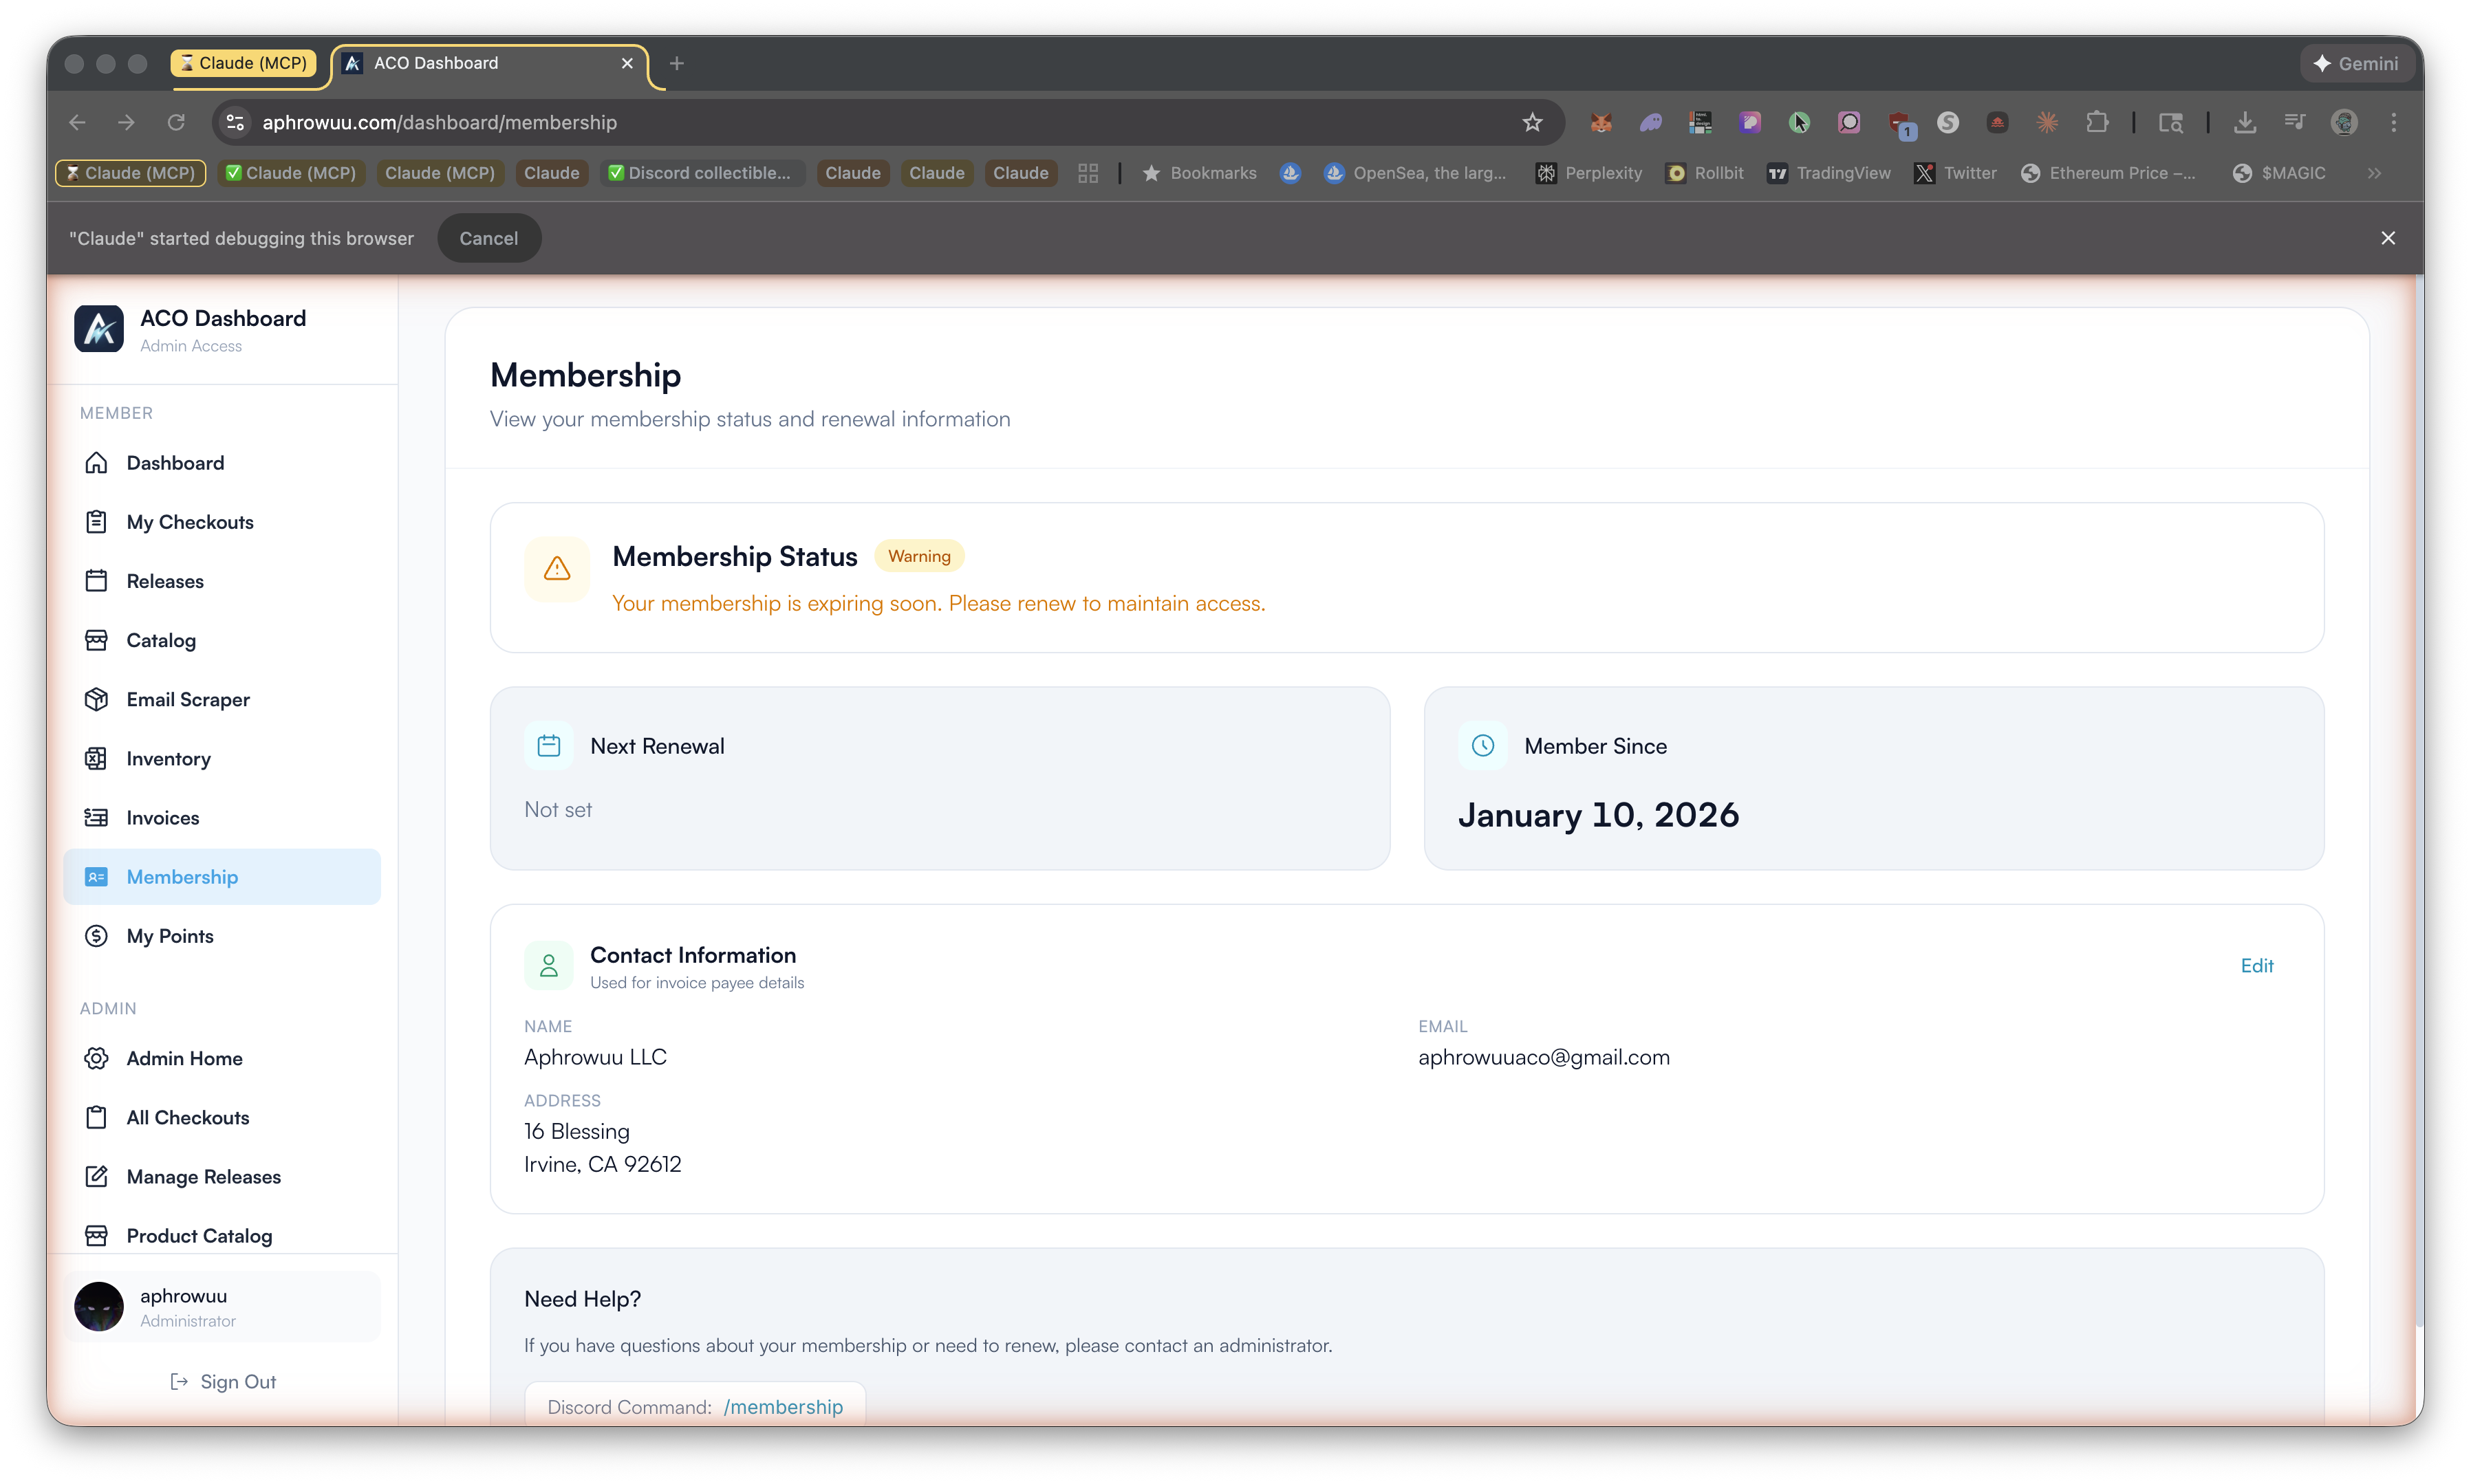2471x1484 pixels.
Task: Select the Invoices icon in sidebar
Action: tap(96, 818)
